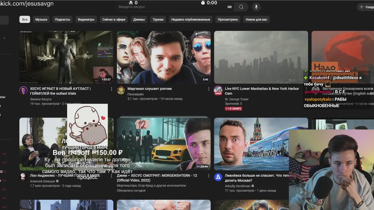Open title ХЕСУС ИГРАЕТ В НОВЫЙ АУТЛАСТ
Screen dimensions: 374x210
click(60, 91)
